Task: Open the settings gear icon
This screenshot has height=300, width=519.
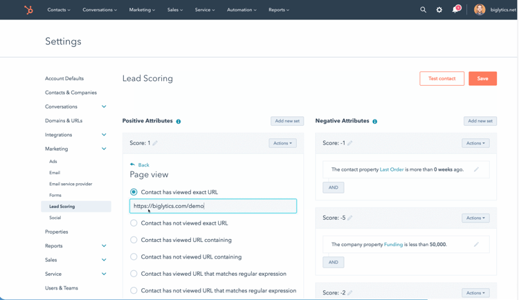Action: (x=439, y=10)
